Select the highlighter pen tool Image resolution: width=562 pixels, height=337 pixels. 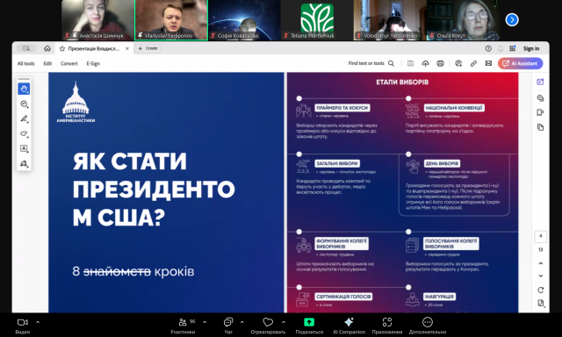pos(24,118)
